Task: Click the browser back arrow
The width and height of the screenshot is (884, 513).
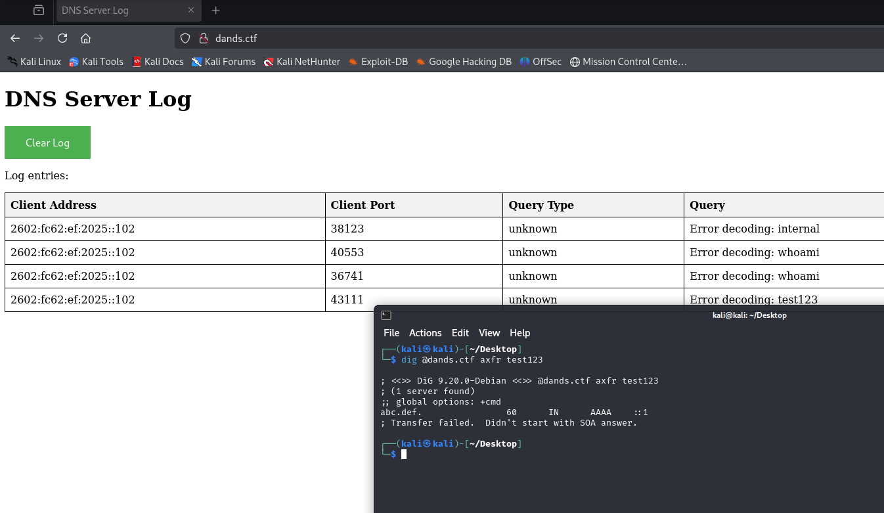Action: tap(15, 38)
